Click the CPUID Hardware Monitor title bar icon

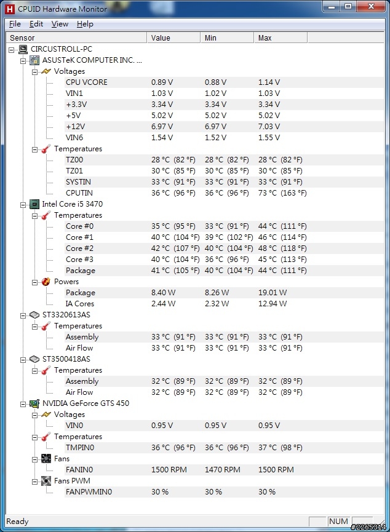10,9
